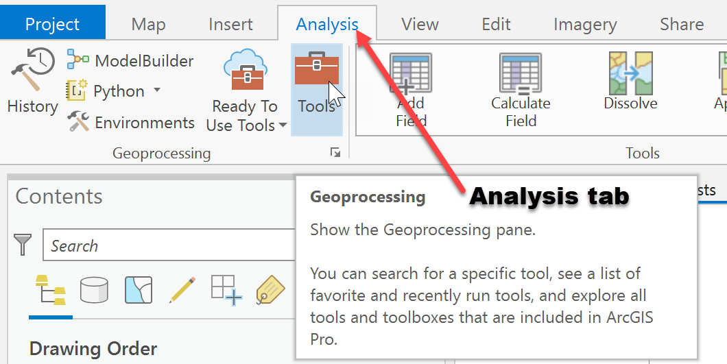Click the funnel filter icon in Contents
Screen dimensions: 727x364
(23, 245)
